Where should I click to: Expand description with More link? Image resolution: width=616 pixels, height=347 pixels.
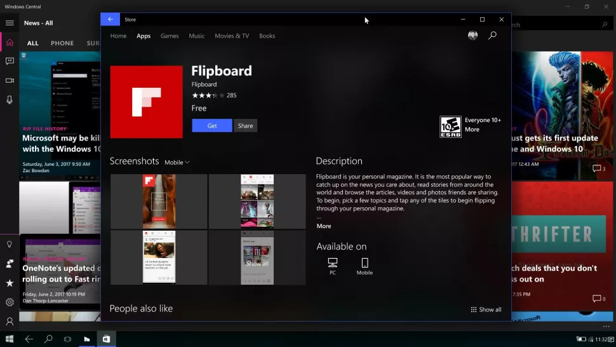[x=324, y=226]
